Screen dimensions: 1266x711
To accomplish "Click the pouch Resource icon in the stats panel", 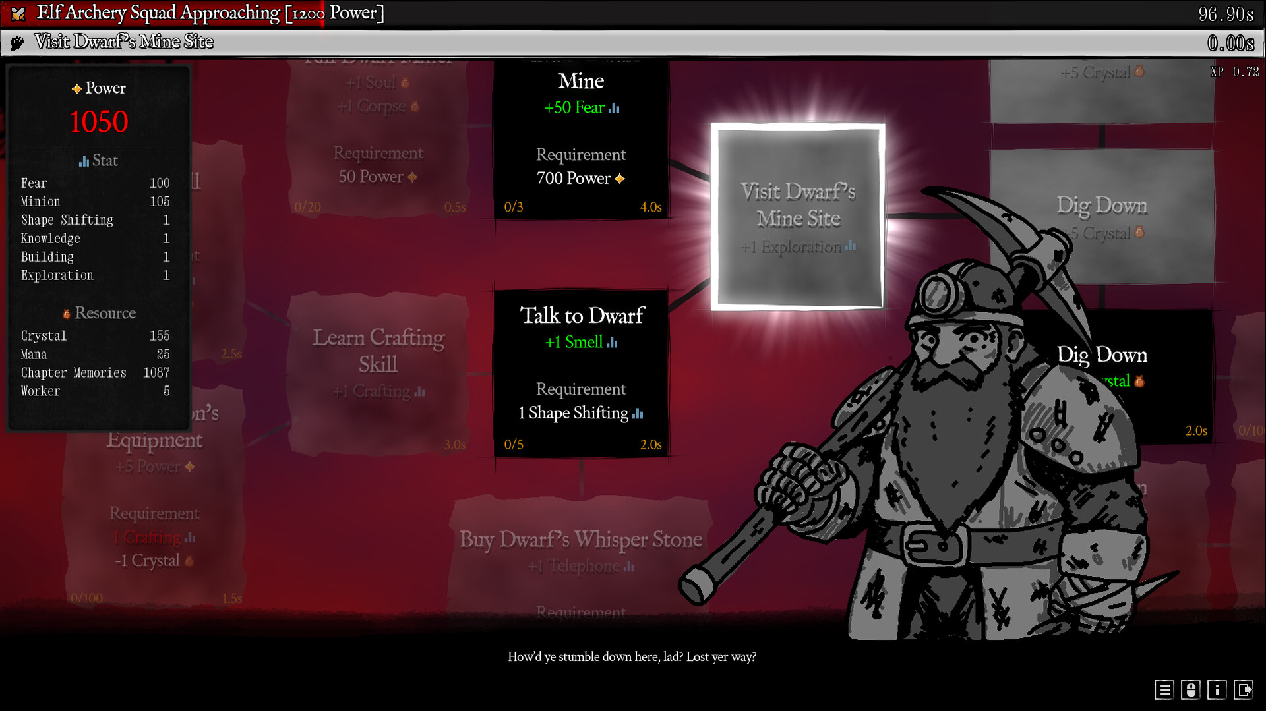I will [68, 313].
